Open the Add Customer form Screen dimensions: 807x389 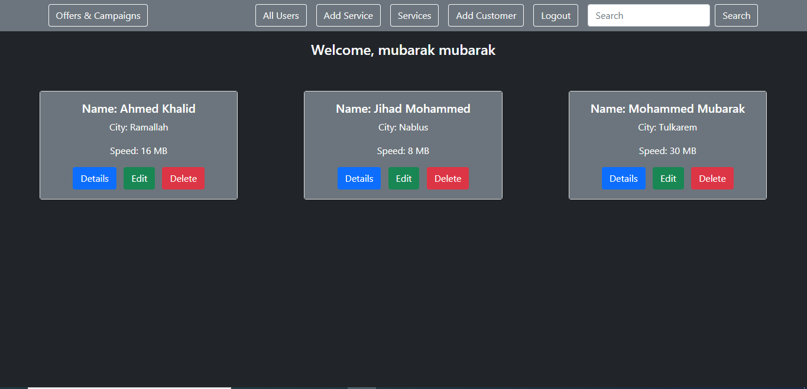485,15
